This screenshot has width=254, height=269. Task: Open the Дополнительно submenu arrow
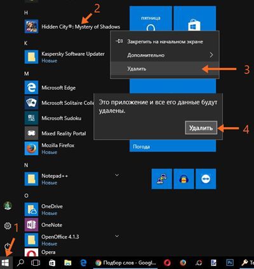click(211, 55)
